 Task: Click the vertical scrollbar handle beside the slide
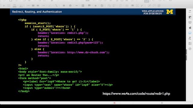tap(186, 55)
